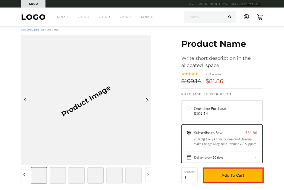Expand the Deliver every 30 days dropdown
The width and height of the screenshot is (284, 190).
[x=256, y=158]
